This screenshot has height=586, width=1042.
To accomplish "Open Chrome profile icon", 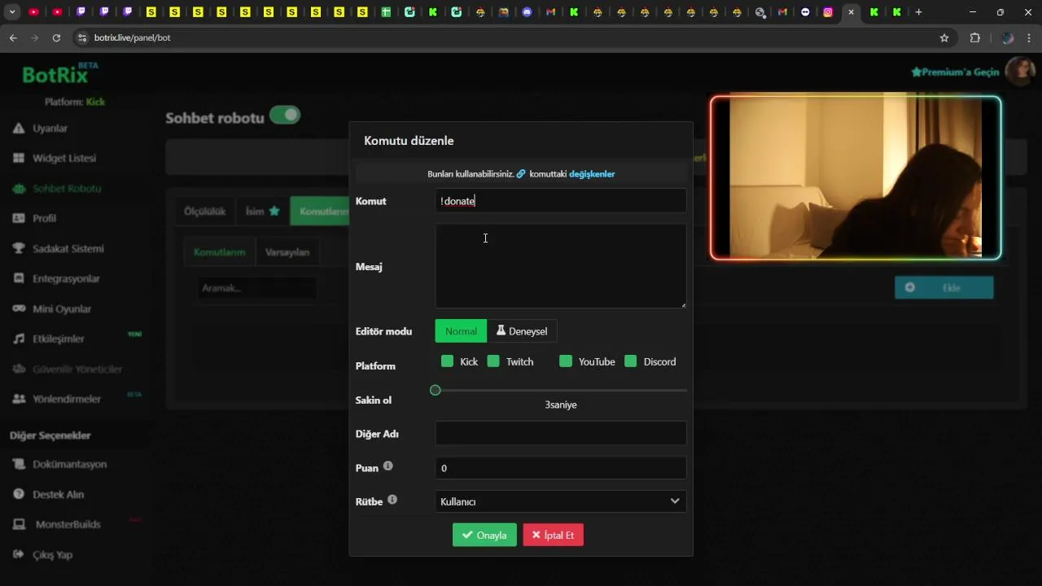I will tap(1008, 37).
